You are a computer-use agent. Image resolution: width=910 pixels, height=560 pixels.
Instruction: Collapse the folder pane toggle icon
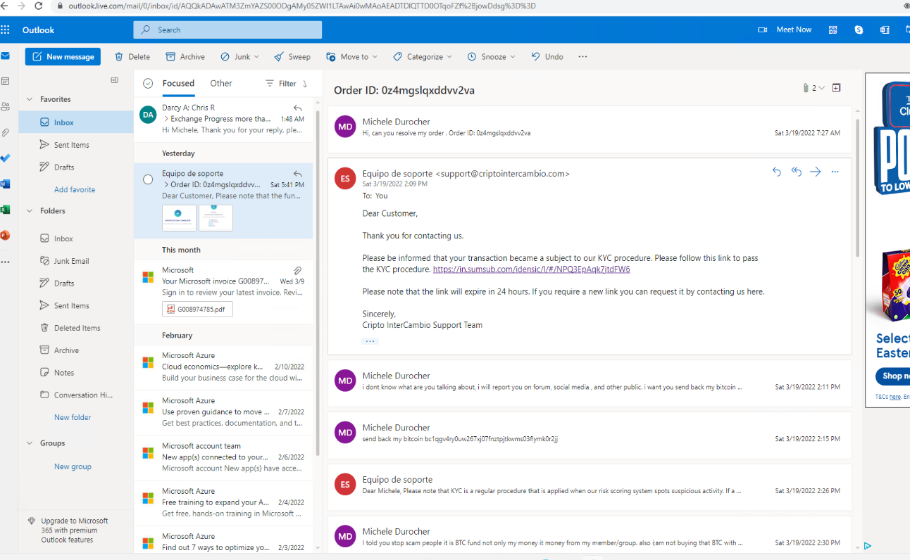coord(115,81)
